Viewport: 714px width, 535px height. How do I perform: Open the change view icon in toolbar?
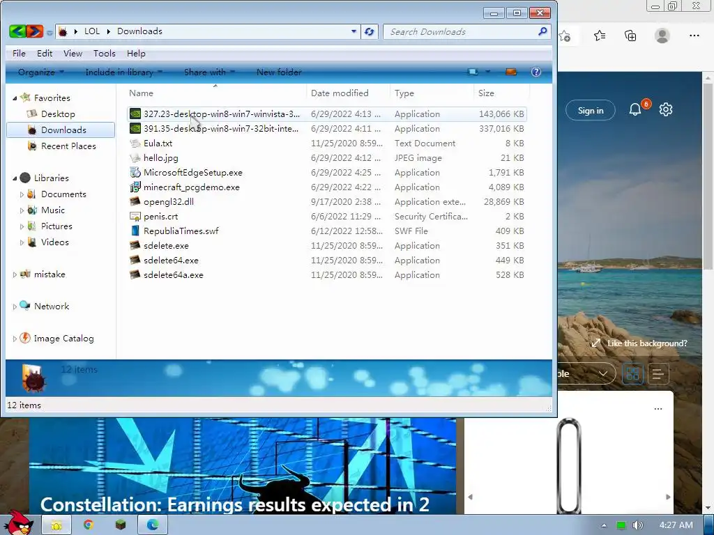(x=473, y=72)
